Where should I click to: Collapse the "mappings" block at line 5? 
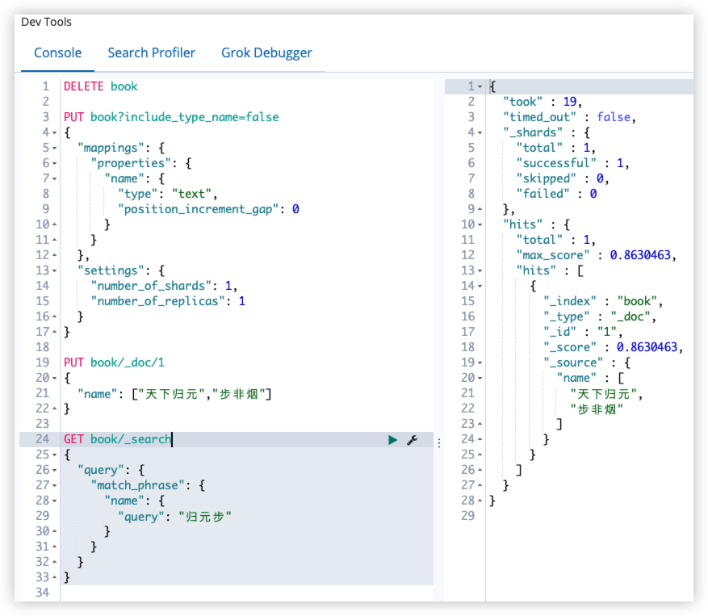pos(55,148)
